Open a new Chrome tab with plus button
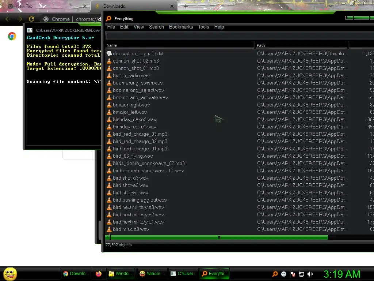This screenshot has height=281, width=374. click(186, 6)
